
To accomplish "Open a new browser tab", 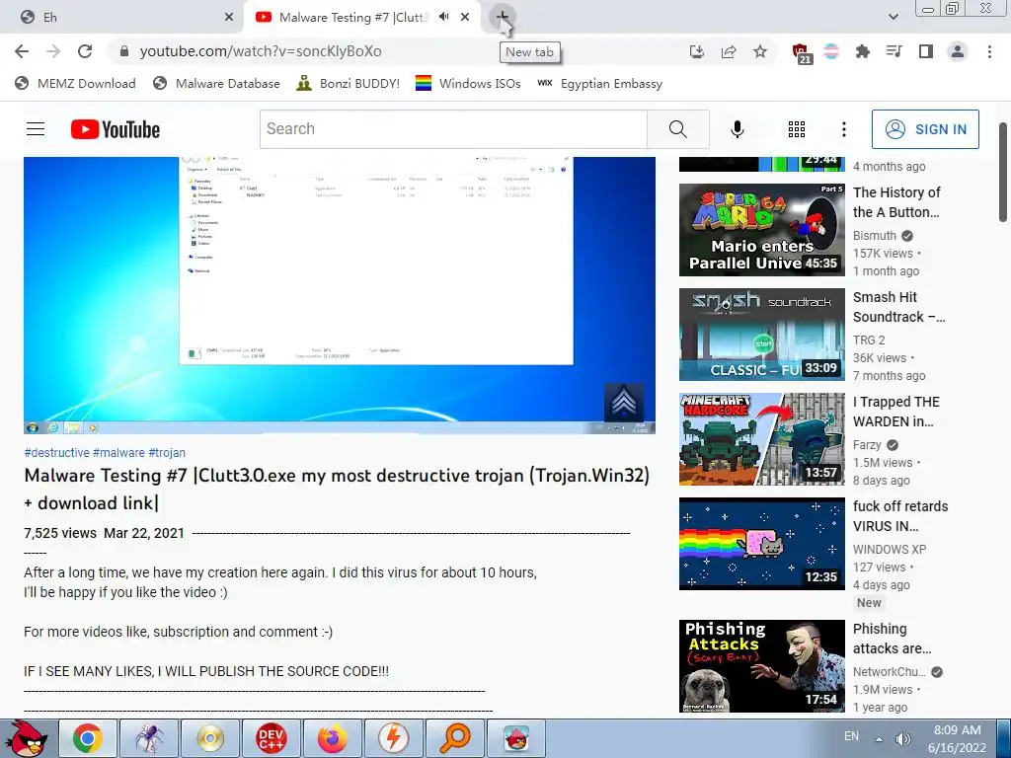I will tap(502, 17).
